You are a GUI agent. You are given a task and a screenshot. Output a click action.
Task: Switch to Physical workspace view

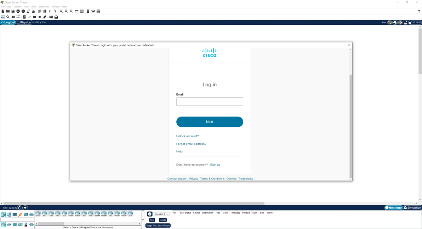coord(24,22)
